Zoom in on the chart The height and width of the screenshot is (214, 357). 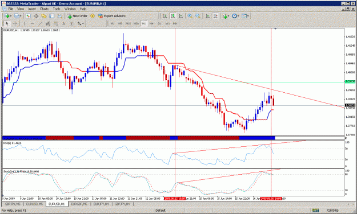click(190, 16)
